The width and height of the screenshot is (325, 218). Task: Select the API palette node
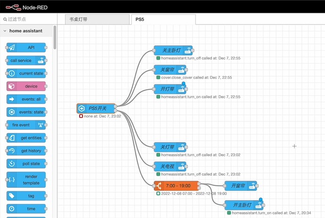26,48
